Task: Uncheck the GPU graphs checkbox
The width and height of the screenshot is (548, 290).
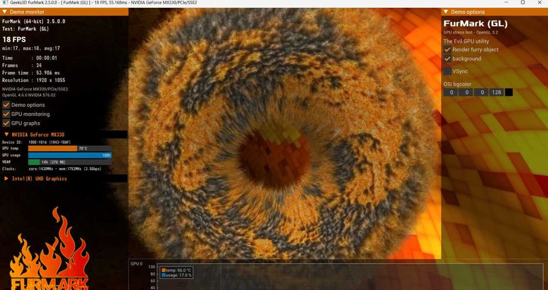Action: (6, 123)
